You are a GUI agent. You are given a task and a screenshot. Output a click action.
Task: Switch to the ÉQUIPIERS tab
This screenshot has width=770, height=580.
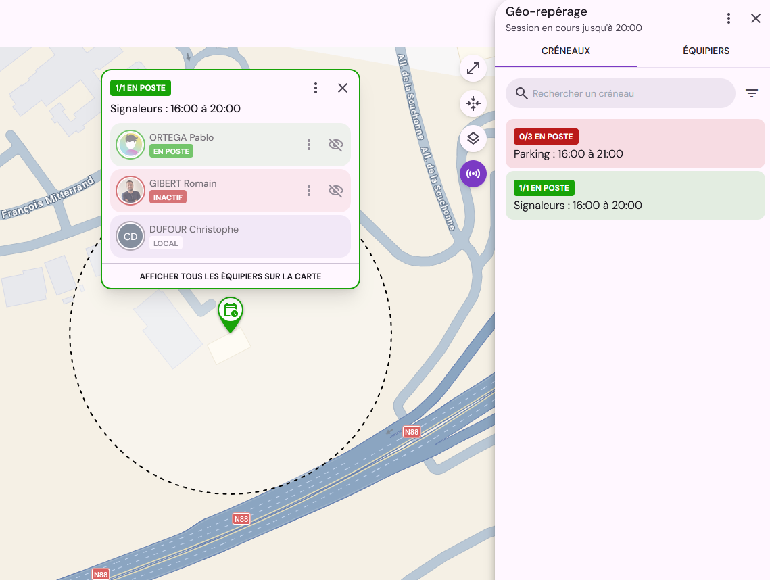pyautogui.click(x=706, y=51)
